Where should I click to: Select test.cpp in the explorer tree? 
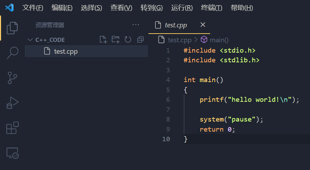click(x=86, y=51)
